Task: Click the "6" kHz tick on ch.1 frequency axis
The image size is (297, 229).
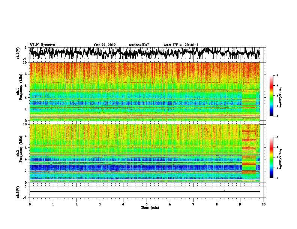Action: click(26, 86)
